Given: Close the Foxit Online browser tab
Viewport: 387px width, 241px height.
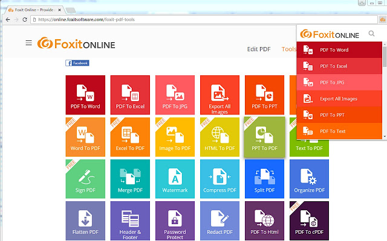Looking at the screenshot, I should coord(59,10).
